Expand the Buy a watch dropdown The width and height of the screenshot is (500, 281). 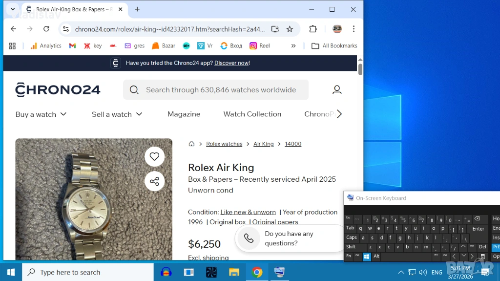tap(41, 114)
